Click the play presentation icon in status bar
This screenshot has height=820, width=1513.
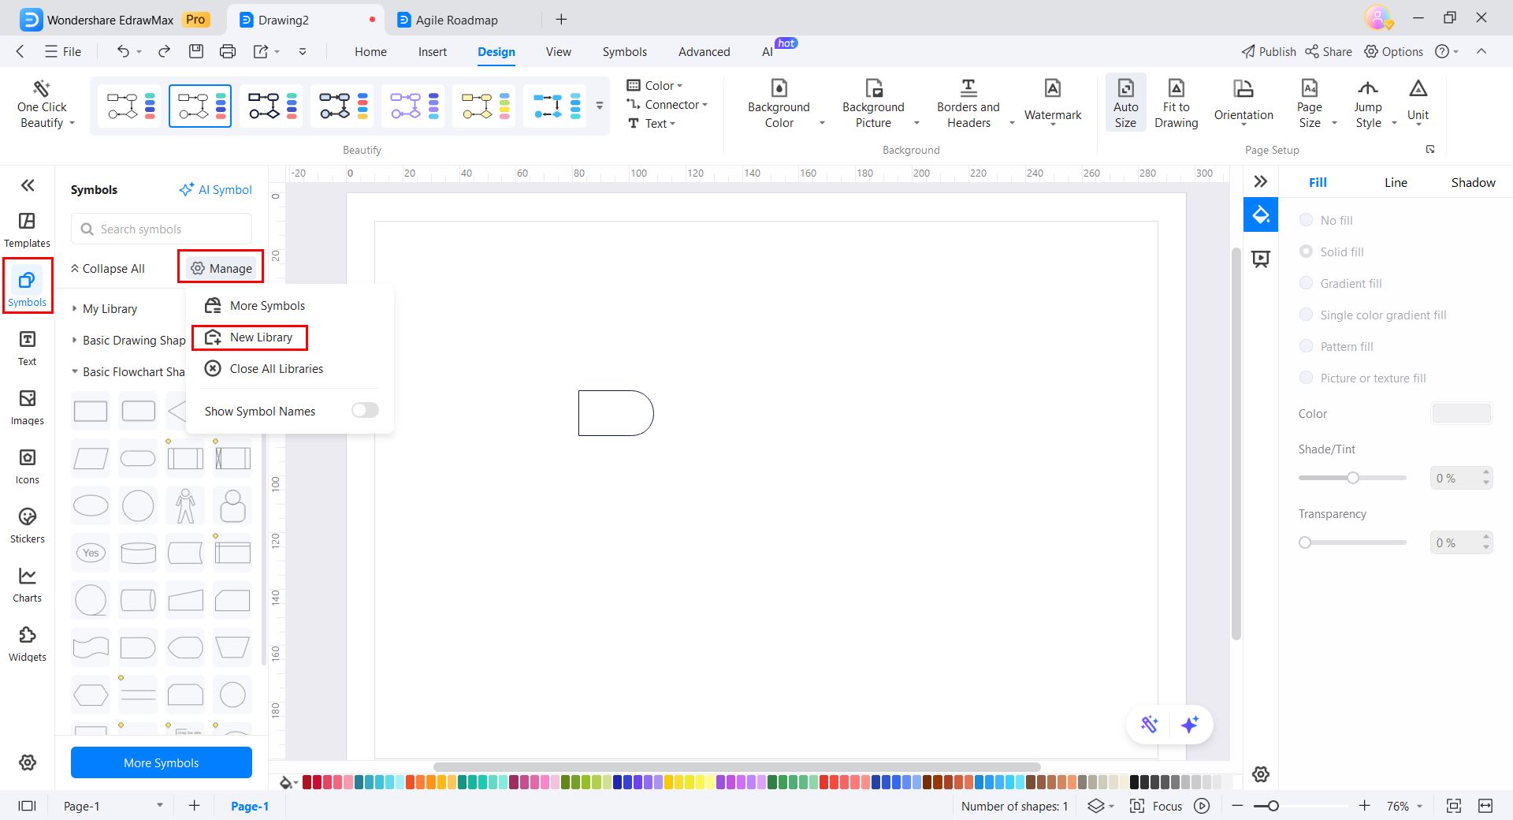[1202, 806]
